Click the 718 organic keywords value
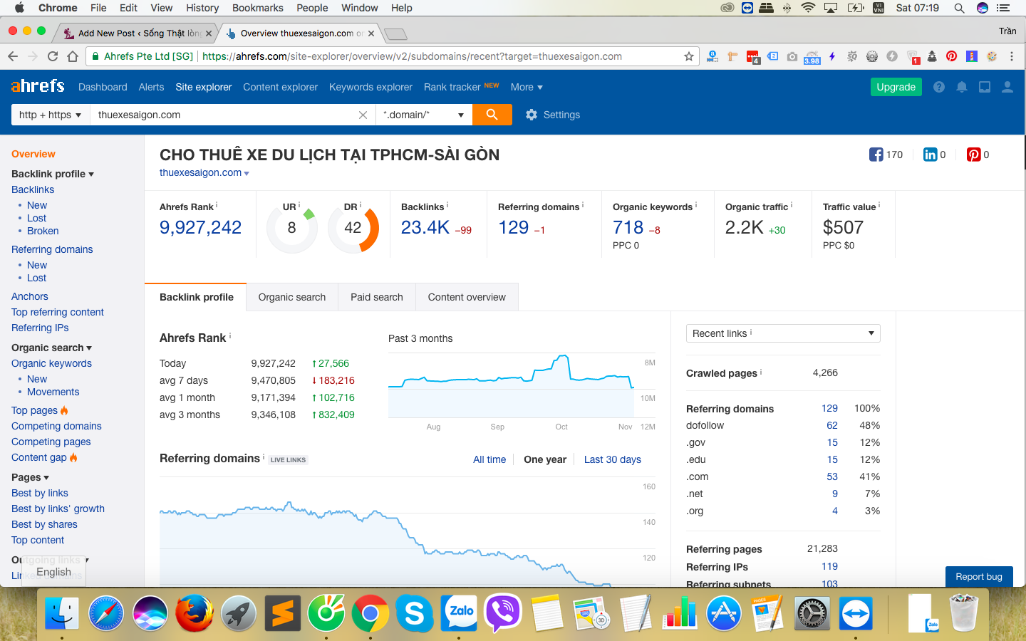The height and width of the screenshot is (641, 1026). [x=628, y=227]
